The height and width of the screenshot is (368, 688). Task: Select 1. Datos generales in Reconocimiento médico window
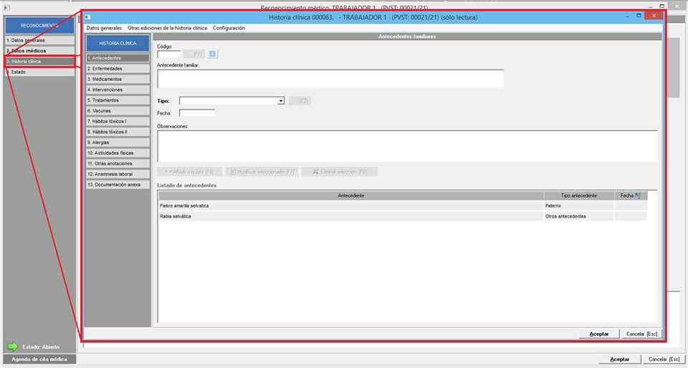point(39,40)
